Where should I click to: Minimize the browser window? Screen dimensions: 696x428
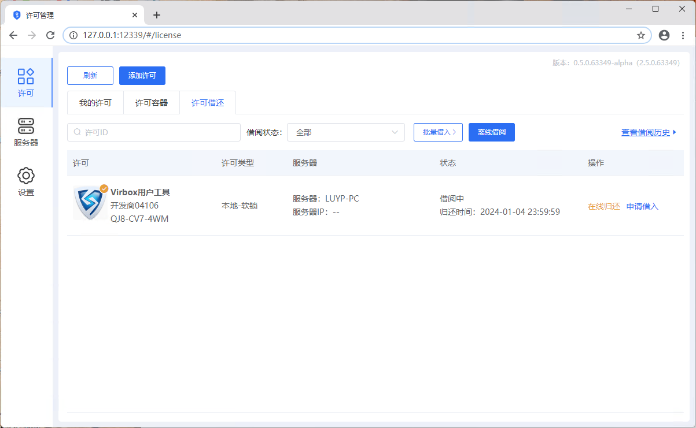pyautogui.click(x=629, y=9)
